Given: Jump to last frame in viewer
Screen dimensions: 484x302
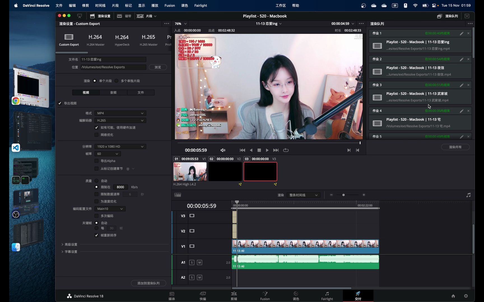Looking at the screenshot, I should tap(276, 150).
